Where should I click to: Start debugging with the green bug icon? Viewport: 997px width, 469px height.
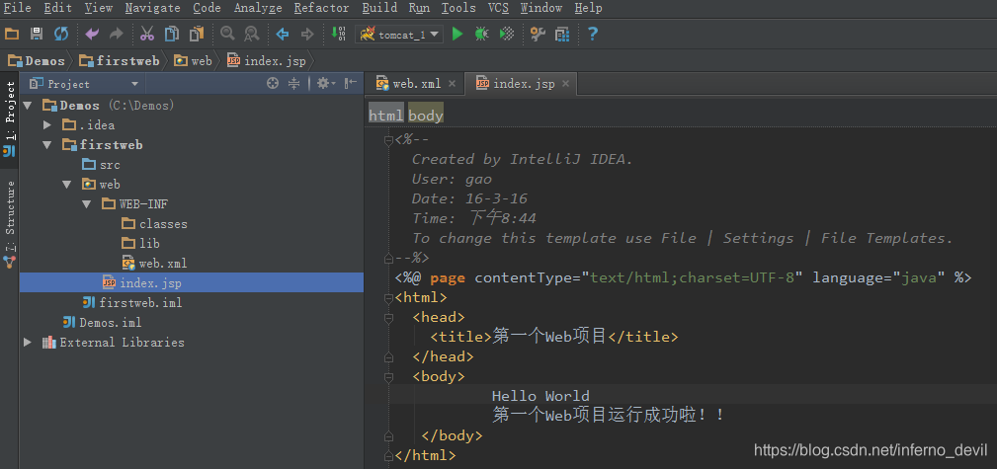[481, 35]
